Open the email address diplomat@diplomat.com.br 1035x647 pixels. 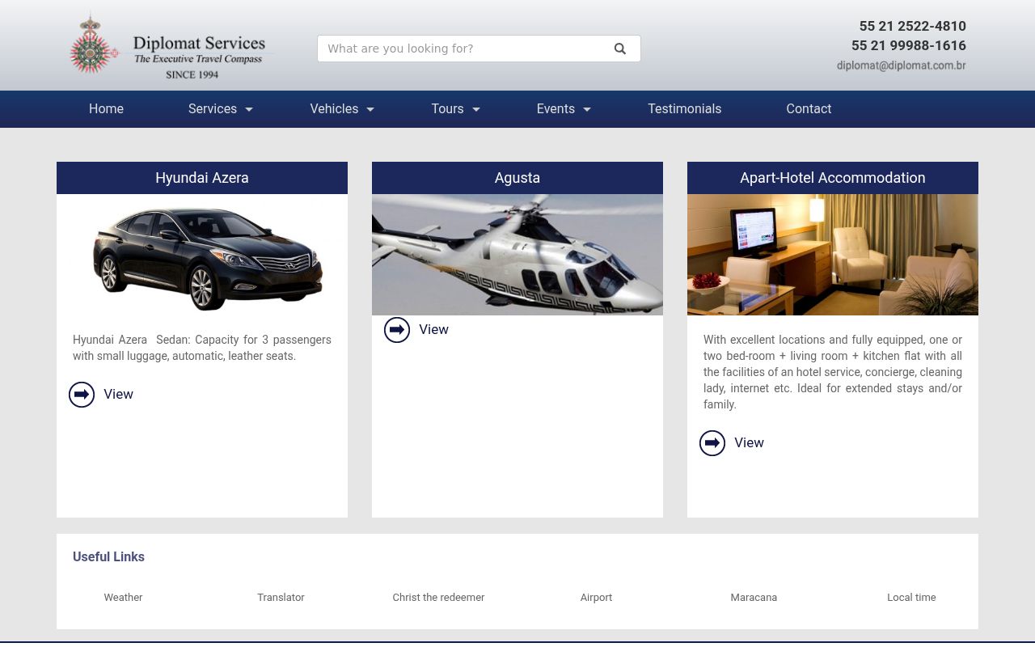(901, 66)
